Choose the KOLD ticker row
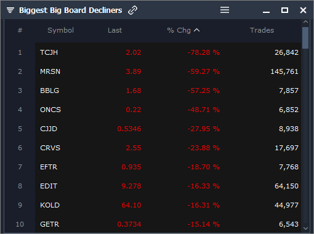314x234 pixels. (x=168, y=205)
